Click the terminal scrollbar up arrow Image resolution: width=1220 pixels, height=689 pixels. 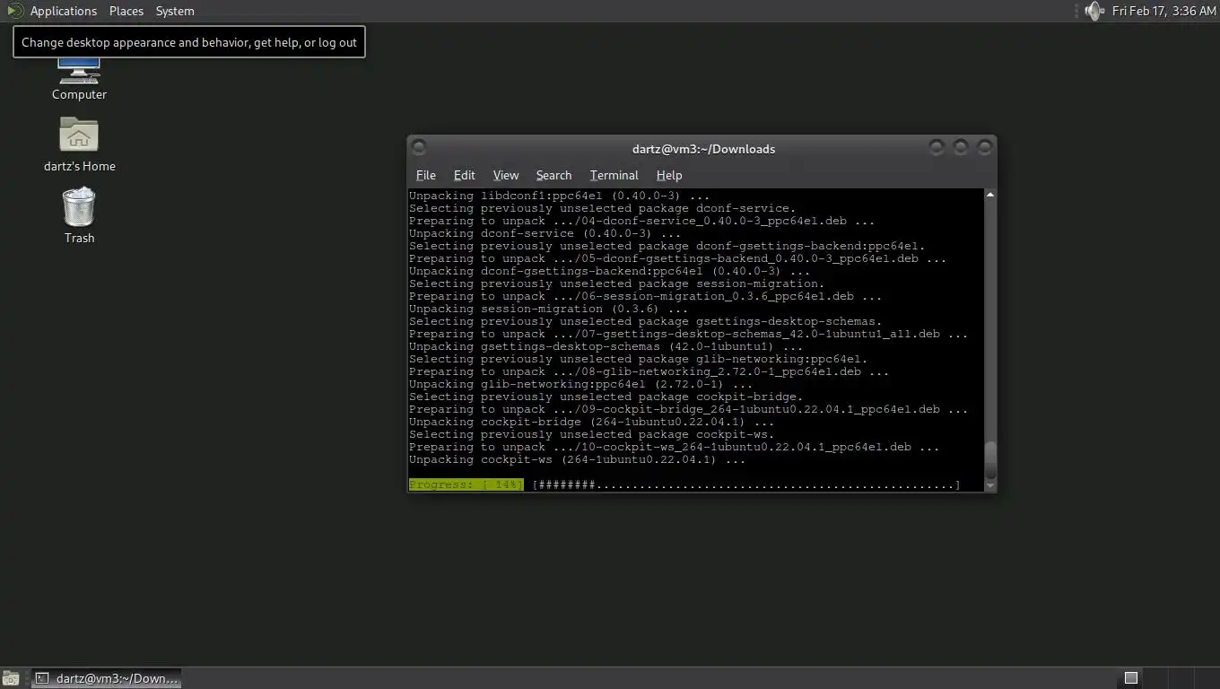pos(990,195)
